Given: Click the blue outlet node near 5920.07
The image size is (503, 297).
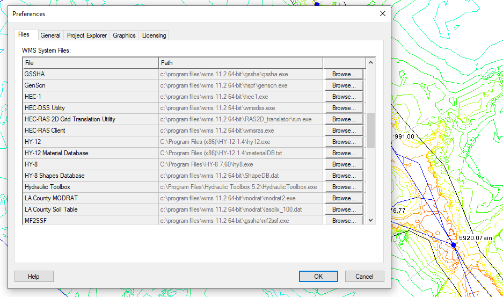Looking at the screenshot, I should [x=453, y=245].
